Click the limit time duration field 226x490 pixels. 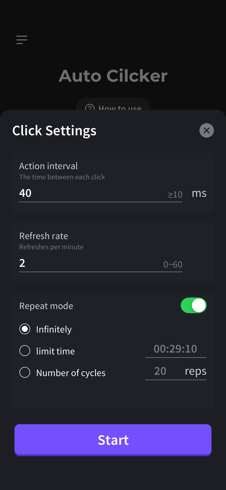(x=175, y=349)
